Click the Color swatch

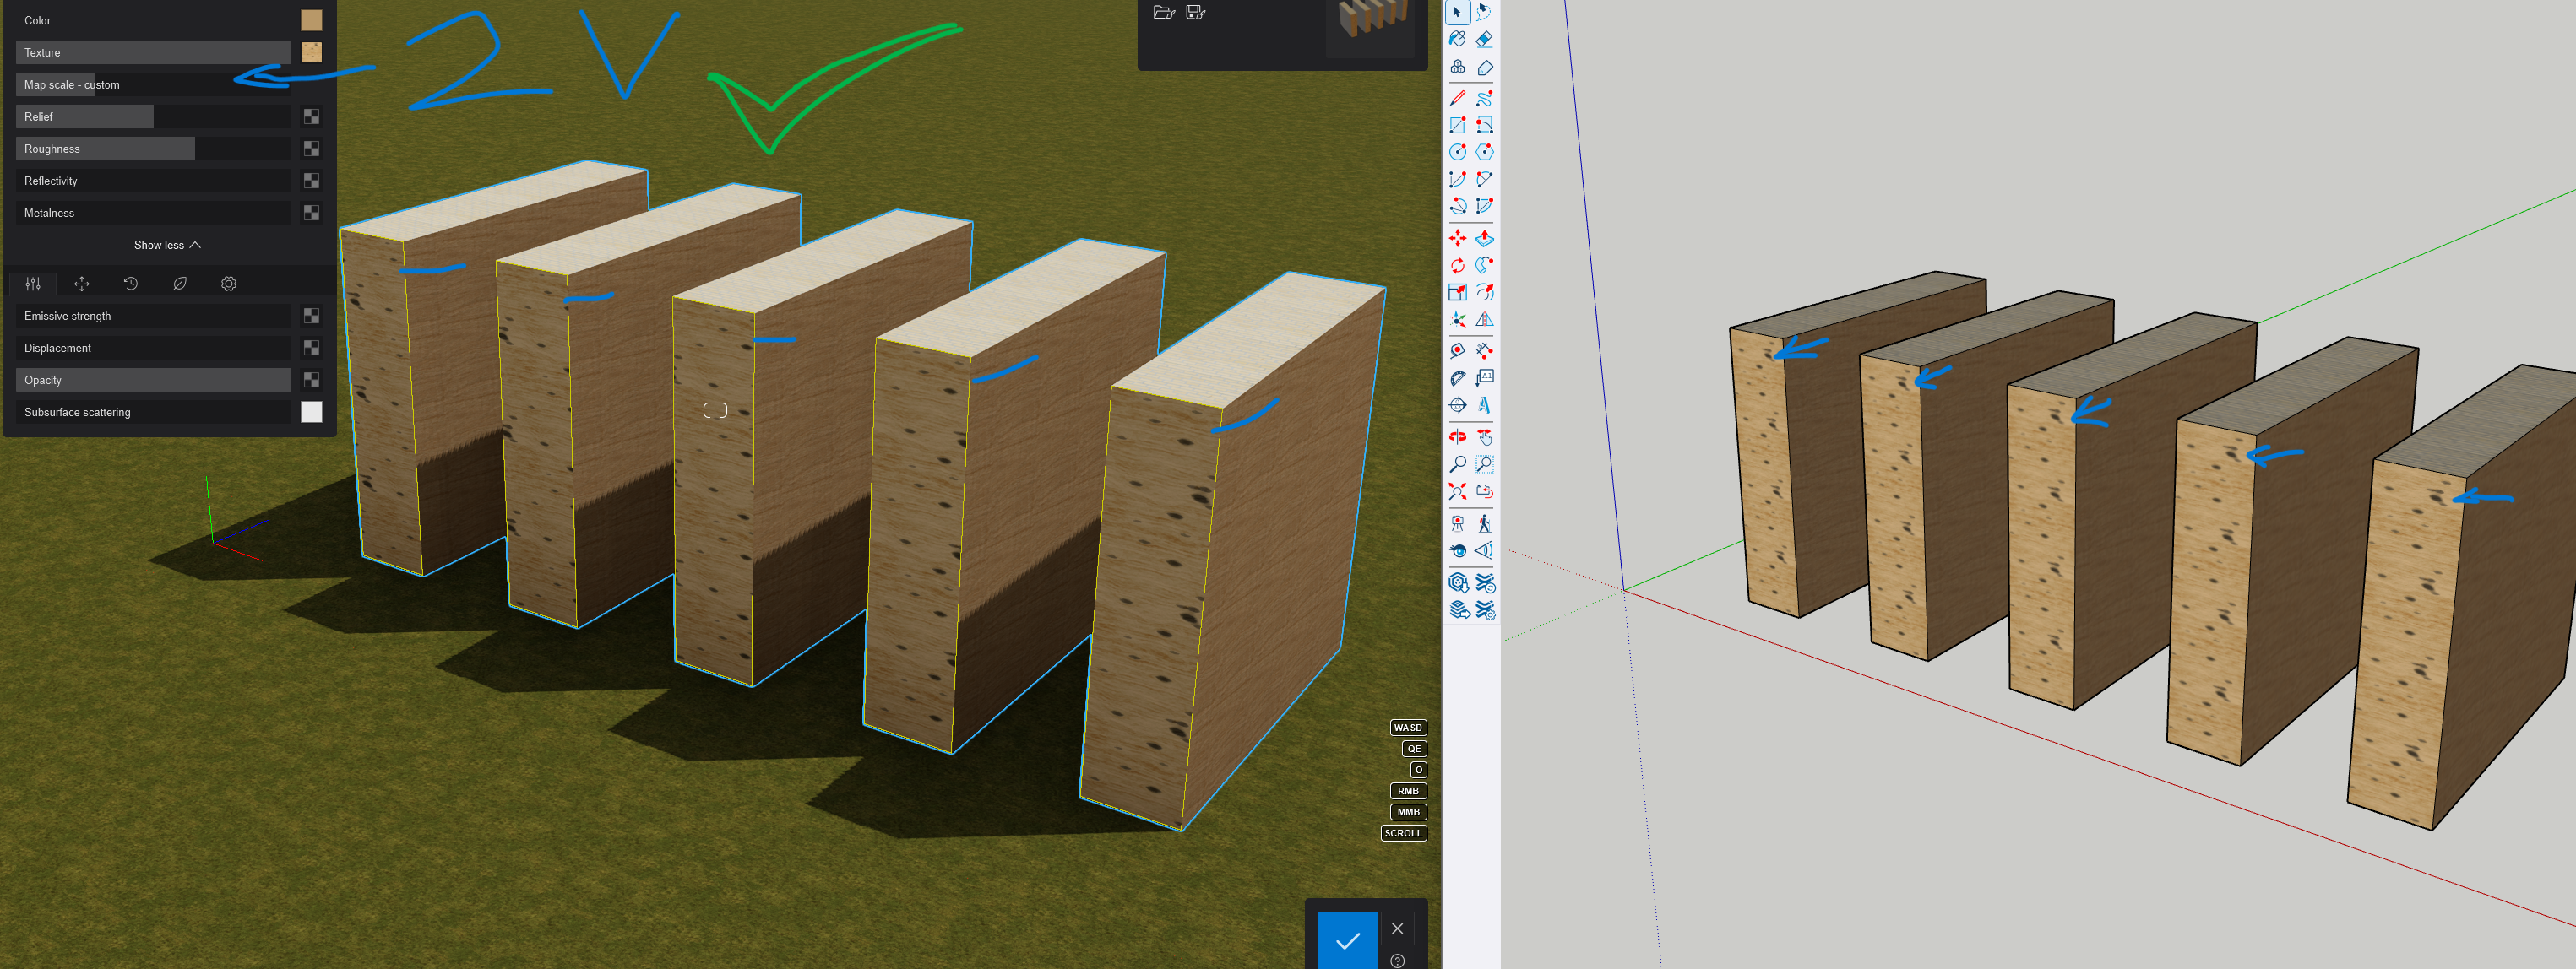pyautogui.click(x=311, y=20)
